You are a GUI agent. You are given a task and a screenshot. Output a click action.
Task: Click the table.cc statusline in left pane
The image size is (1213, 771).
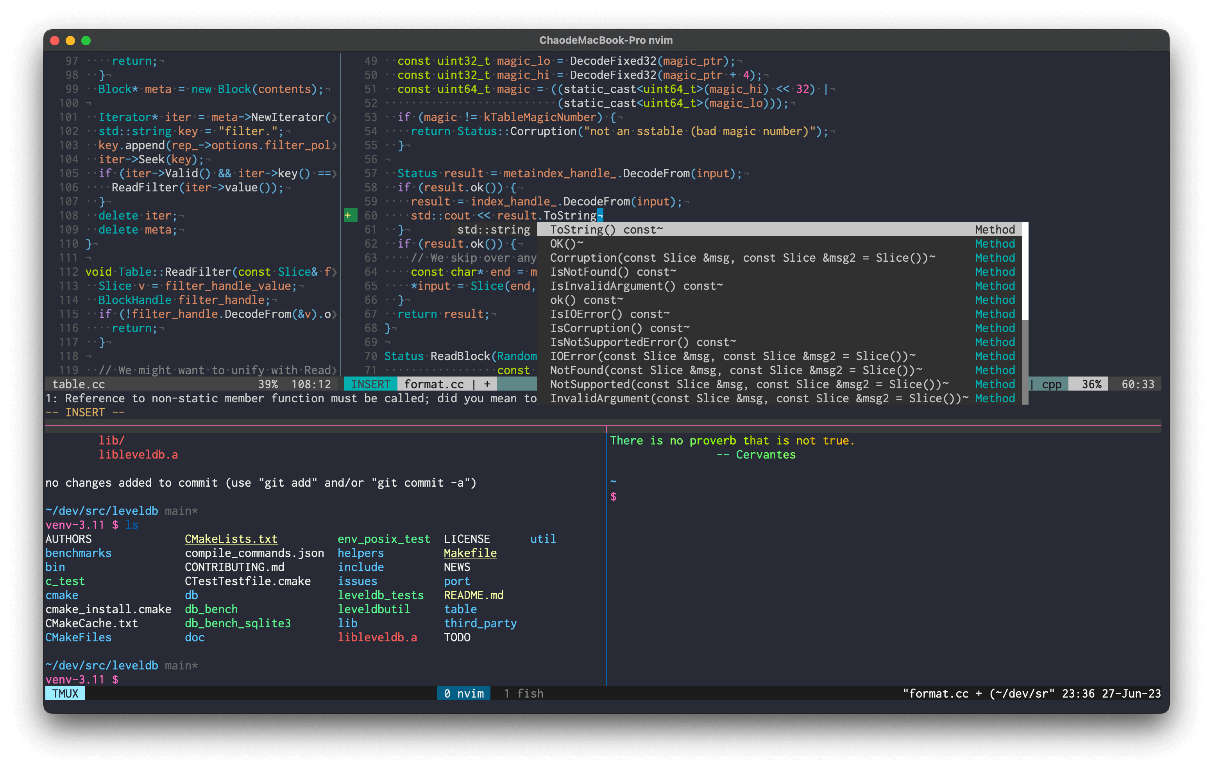coord(79,384)
